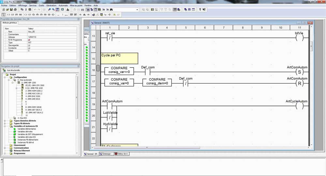Open the Génération menu

(x=51, y=6)
